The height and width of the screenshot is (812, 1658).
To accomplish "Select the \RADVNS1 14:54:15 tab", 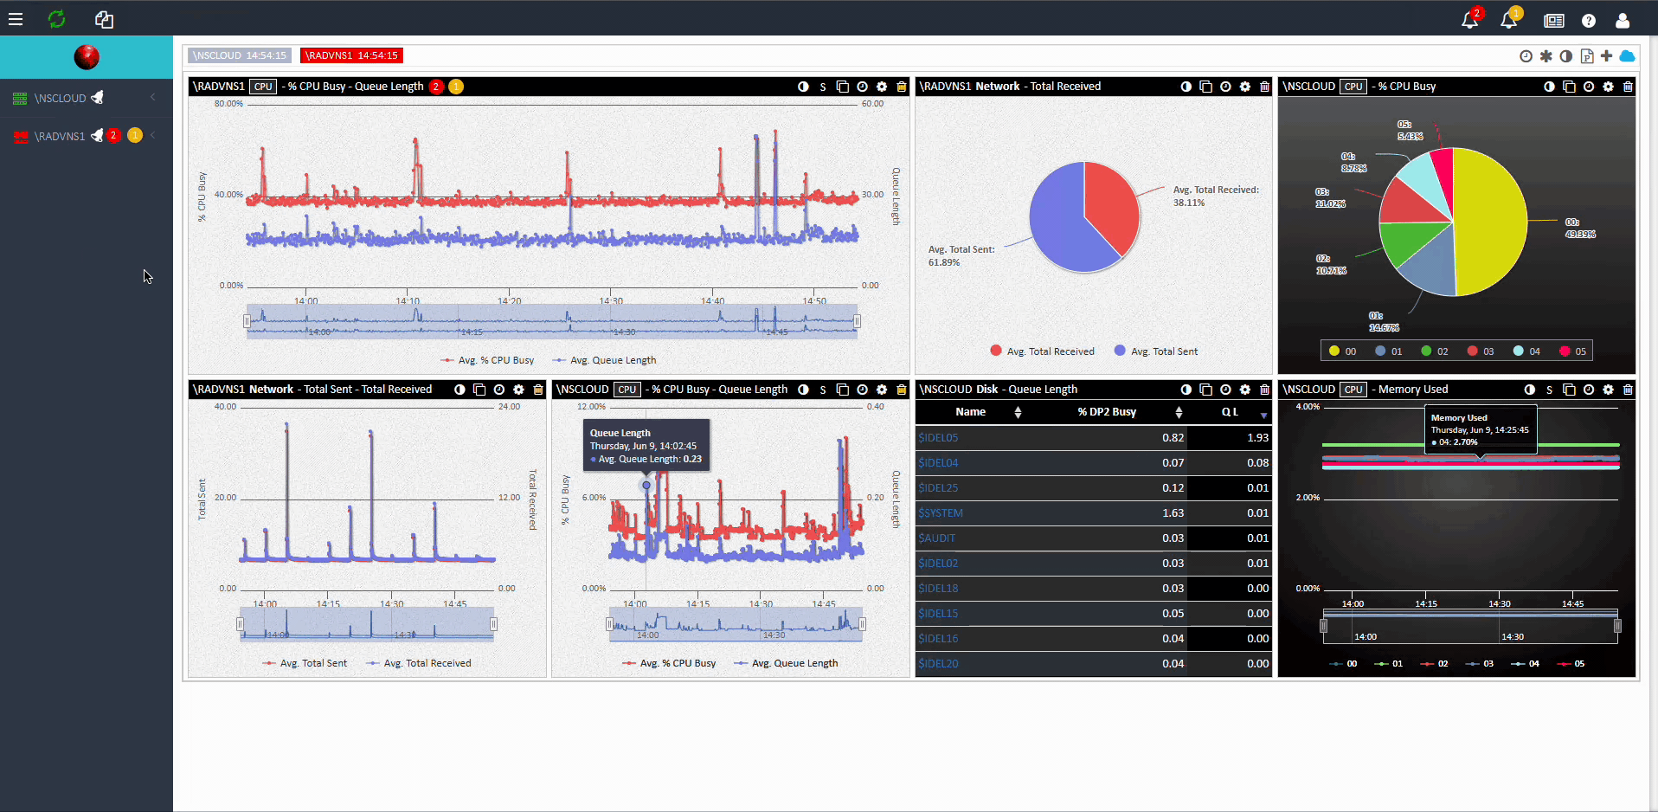I will tap(351, 55).
